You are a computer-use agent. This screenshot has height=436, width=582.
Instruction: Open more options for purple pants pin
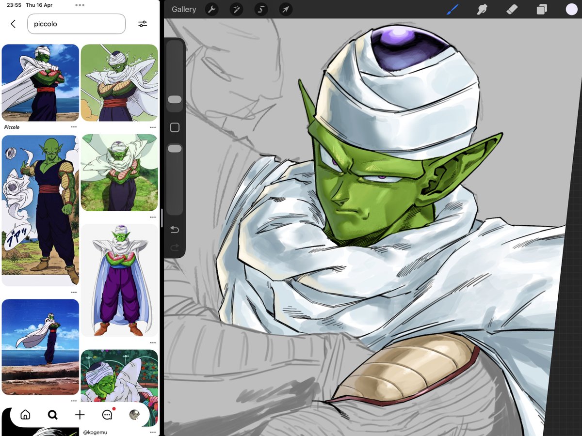(153, 343)
